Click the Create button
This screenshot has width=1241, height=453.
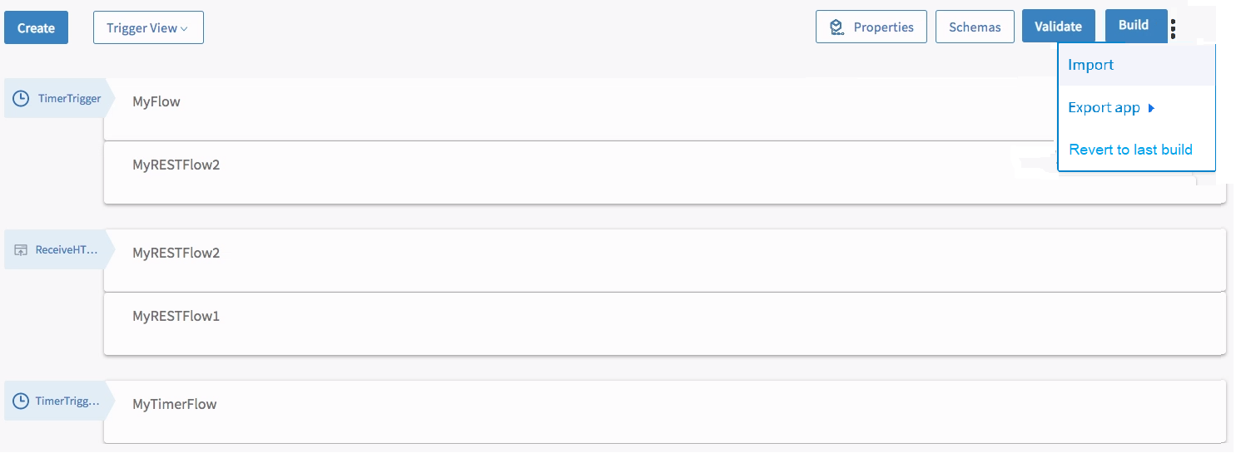coord(36,27)
